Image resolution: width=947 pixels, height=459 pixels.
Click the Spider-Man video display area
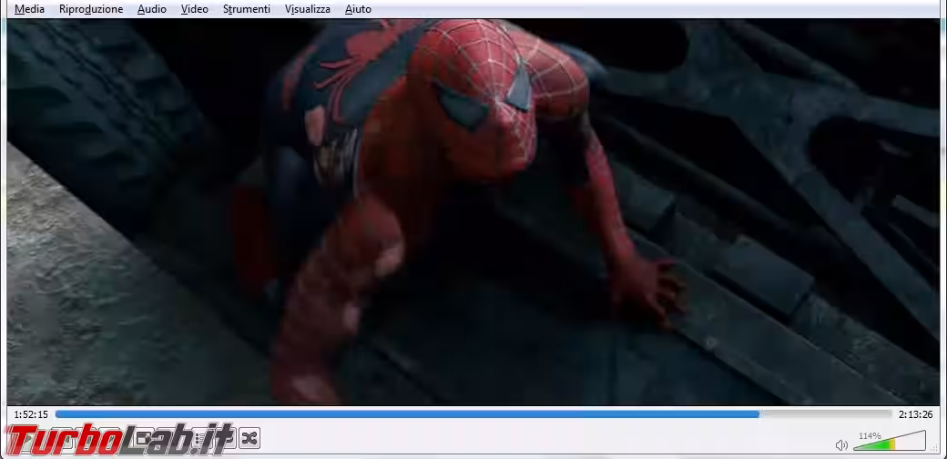point(473,211)
